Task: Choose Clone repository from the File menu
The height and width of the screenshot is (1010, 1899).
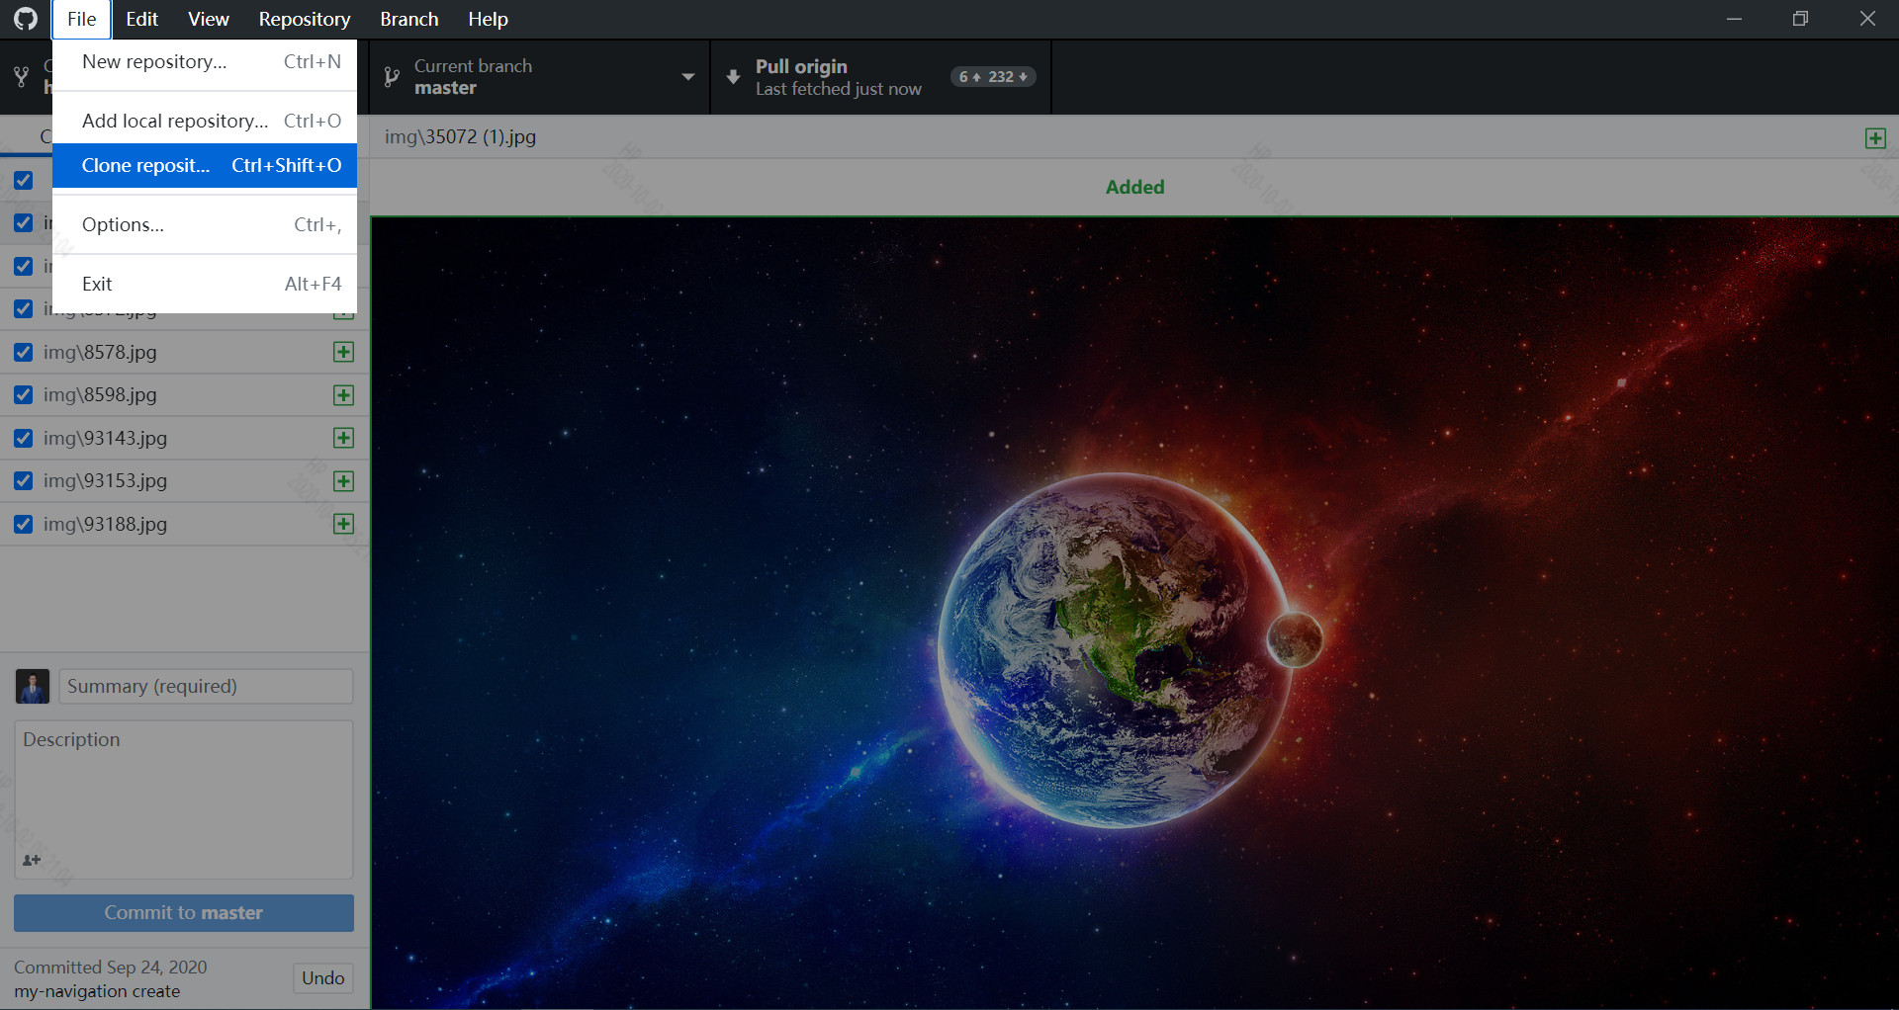Action: pos(205,166)
